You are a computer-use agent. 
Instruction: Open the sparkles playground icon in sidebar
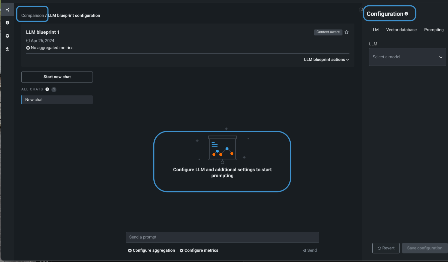click(7, 10)
